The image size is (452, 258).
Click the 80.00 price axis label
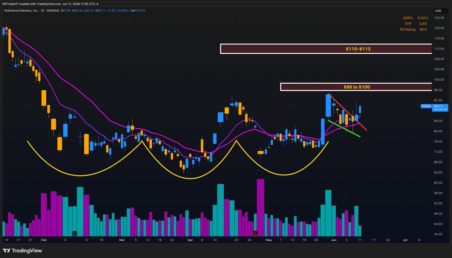click(x=438, y=131)
